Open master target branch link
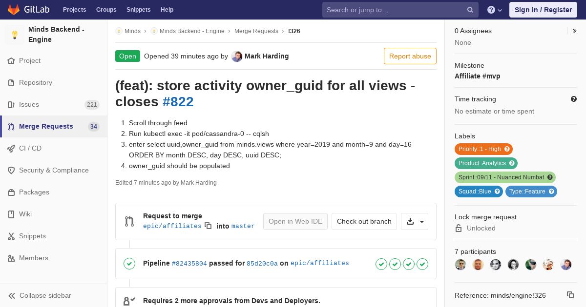The width and height of the screenshot is (586, 307). 243,226
